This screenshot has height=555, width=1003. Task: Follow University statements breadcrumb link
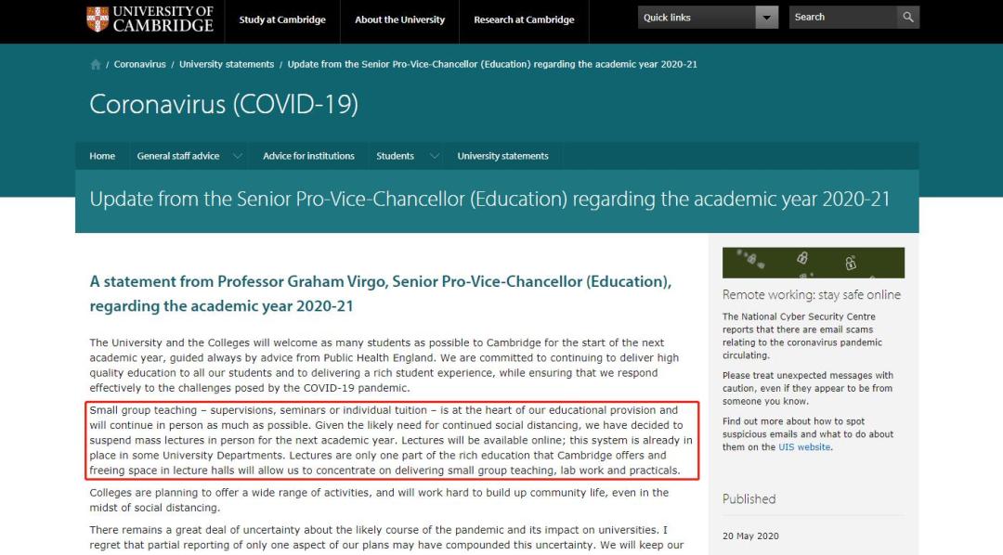tap(227, 65)
